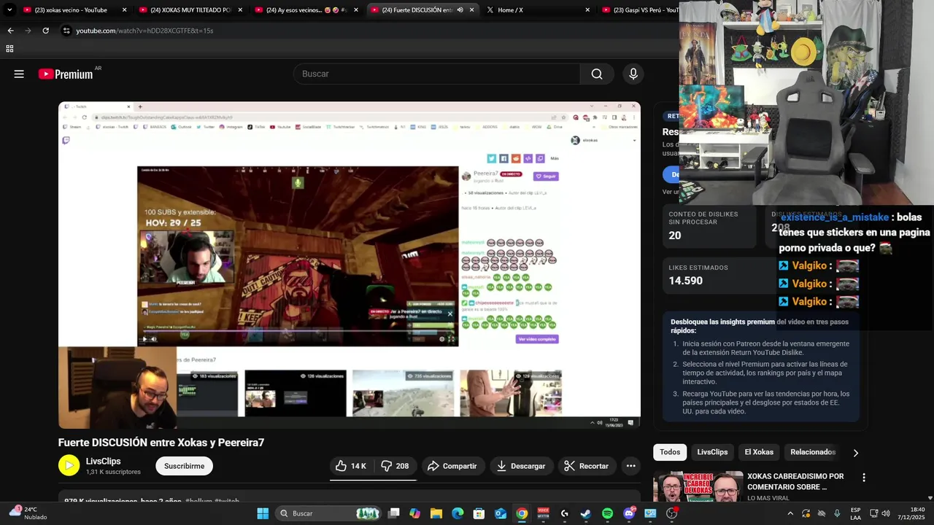934x525 pixels.
Task: Show more filter chips with right arrow
Action: (x=855, y=453)
